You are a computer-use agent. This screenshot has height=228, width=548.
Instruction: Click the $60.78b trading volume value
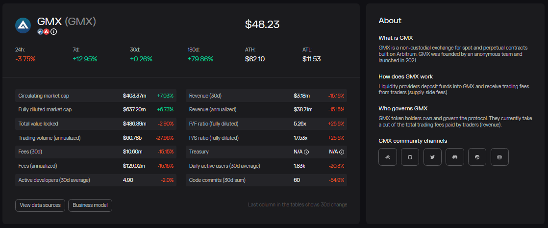coord(132,138)
